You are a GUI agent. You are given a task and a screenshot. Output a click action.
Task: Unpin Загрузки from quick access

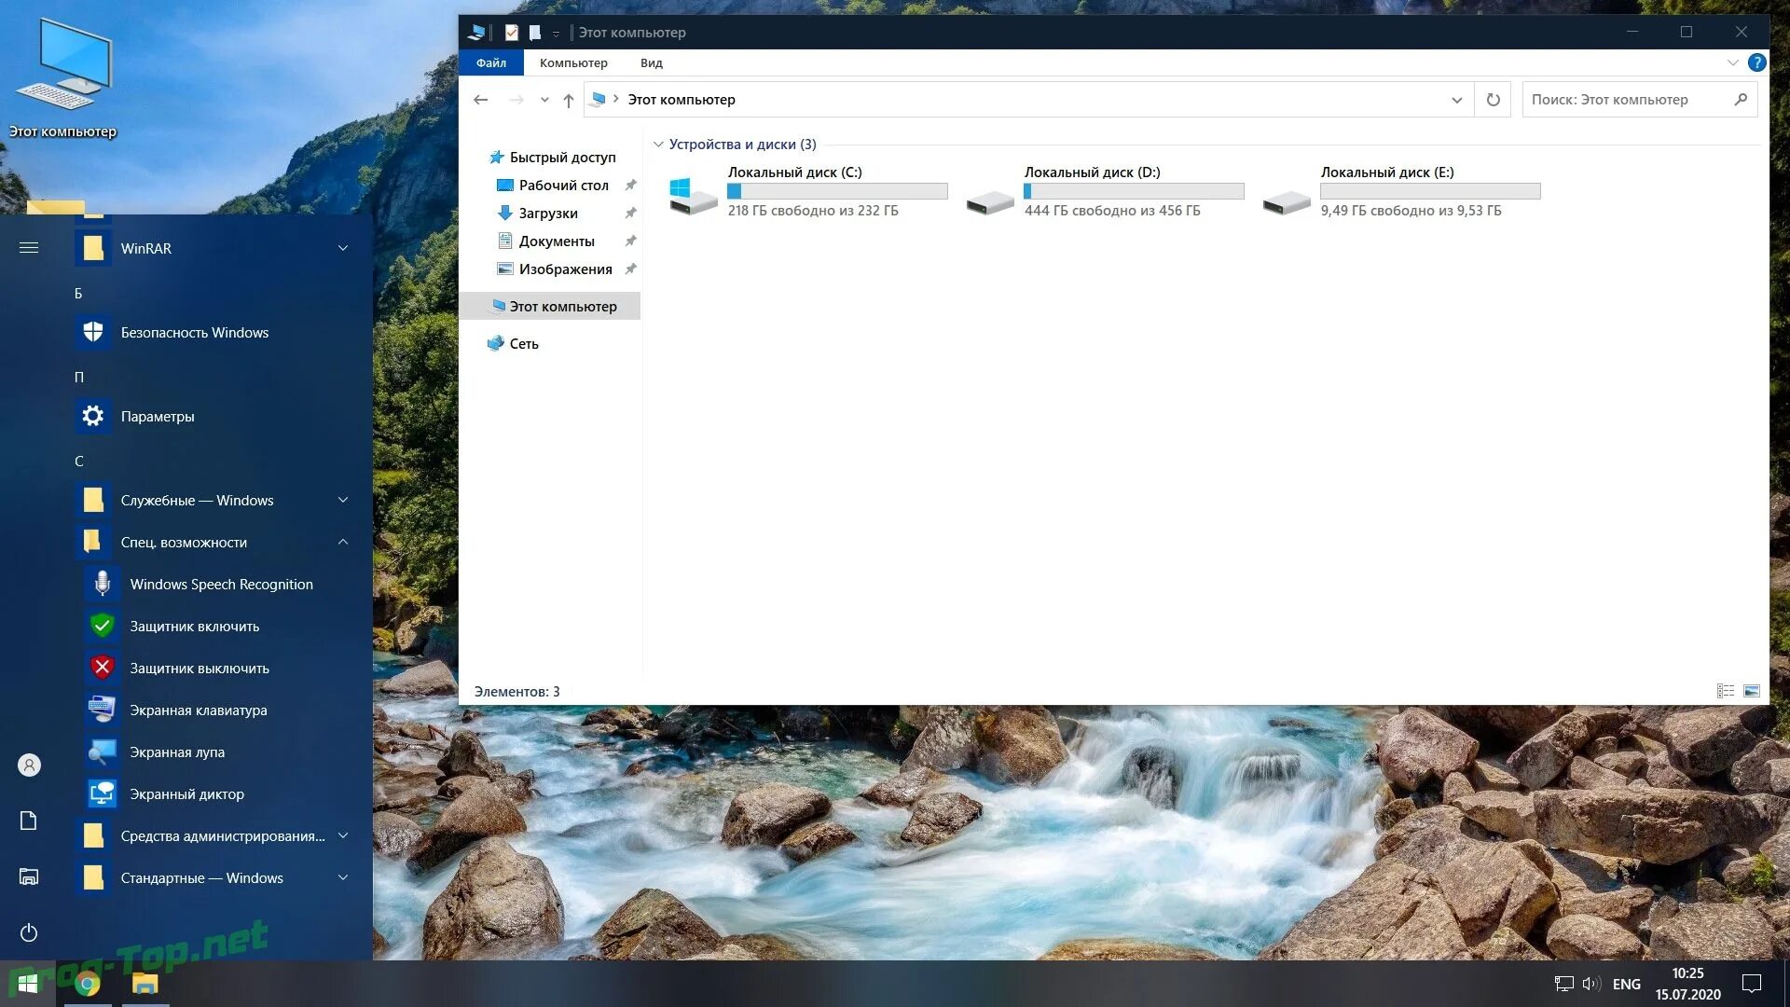630,213
